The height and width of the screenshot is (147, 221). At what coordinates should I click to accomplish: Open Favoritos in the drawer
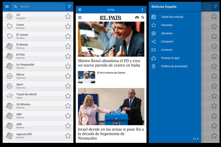(x=167, y=25)
